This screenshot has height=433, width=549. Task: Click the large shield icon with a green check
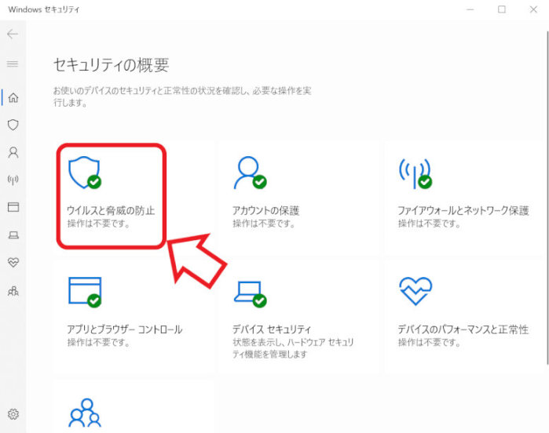click(x=85, y=173)
